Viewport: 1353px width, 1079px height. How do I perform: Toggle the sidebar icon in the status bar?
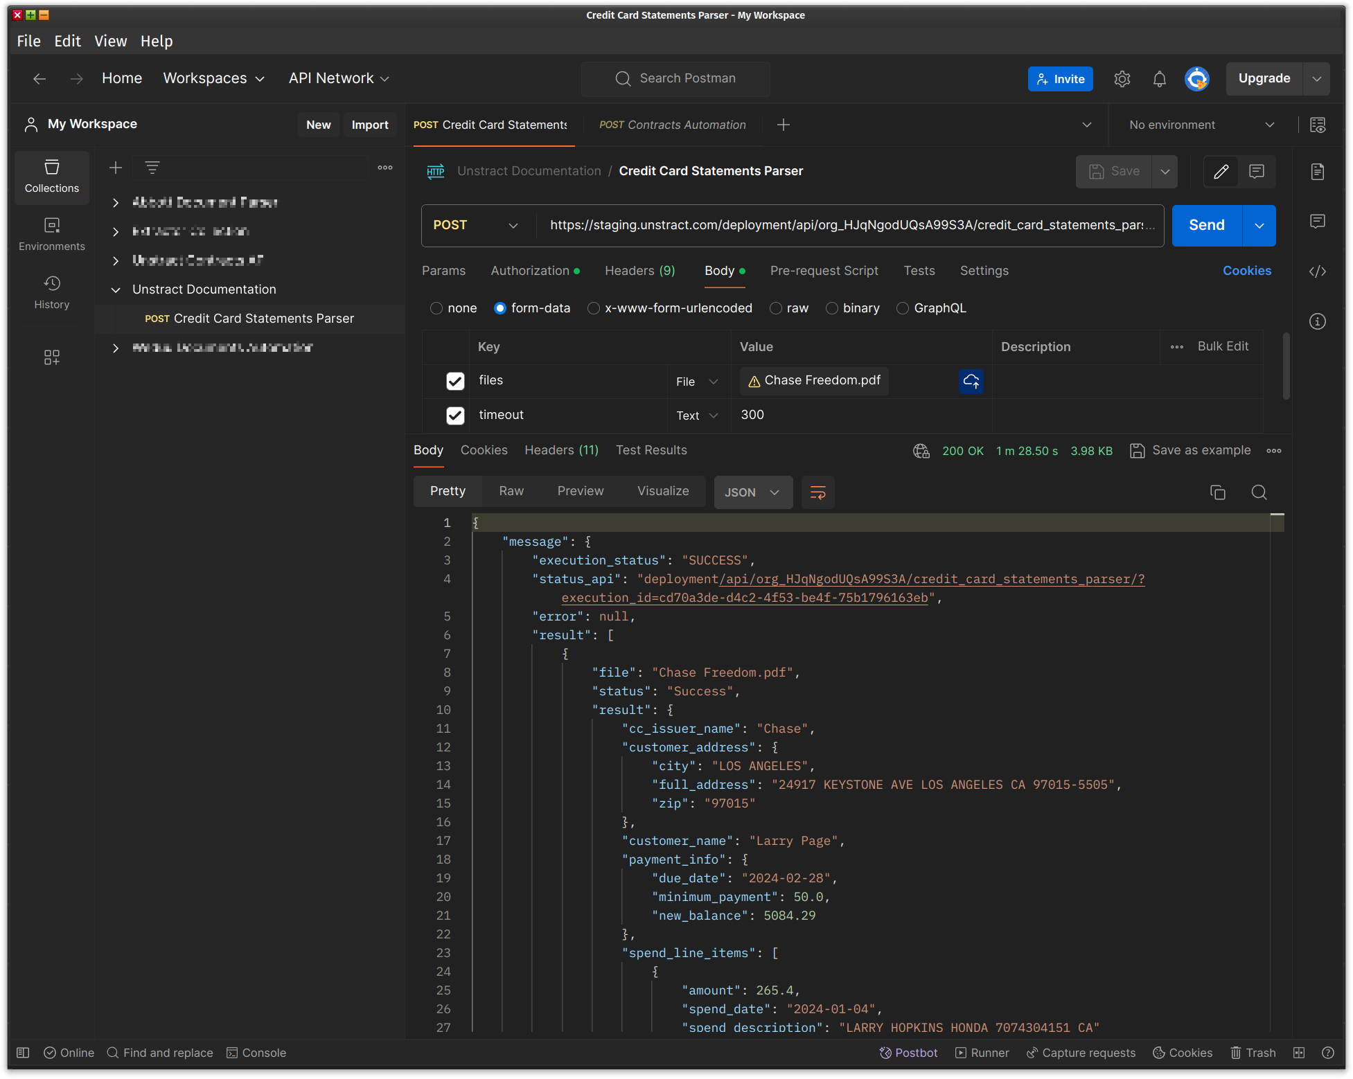tap(23, 1053)
